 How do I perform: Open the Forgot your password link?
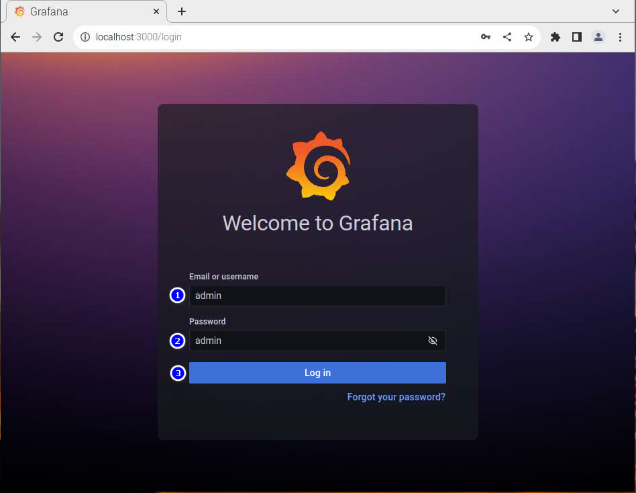pos(396,397)
